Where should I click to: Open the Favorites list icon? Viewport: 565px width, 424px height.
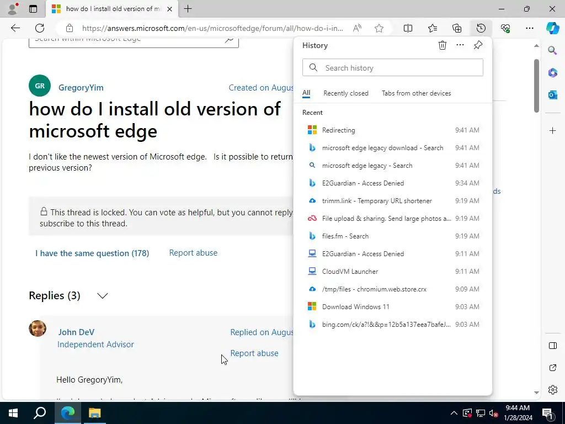(x=433, y=28)
